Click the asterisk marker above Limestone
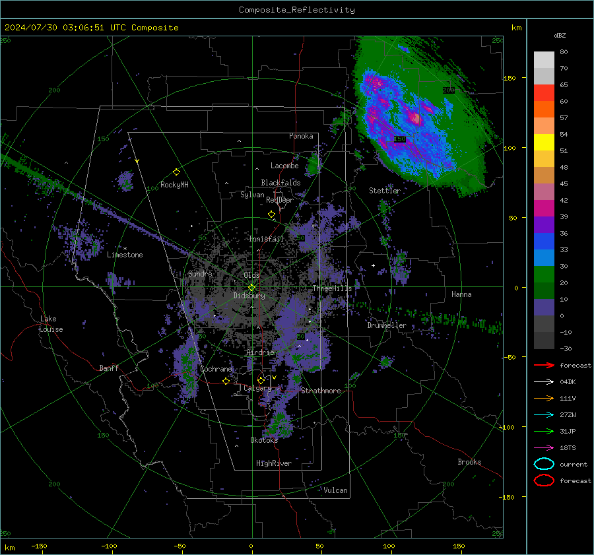 [125, 249]
